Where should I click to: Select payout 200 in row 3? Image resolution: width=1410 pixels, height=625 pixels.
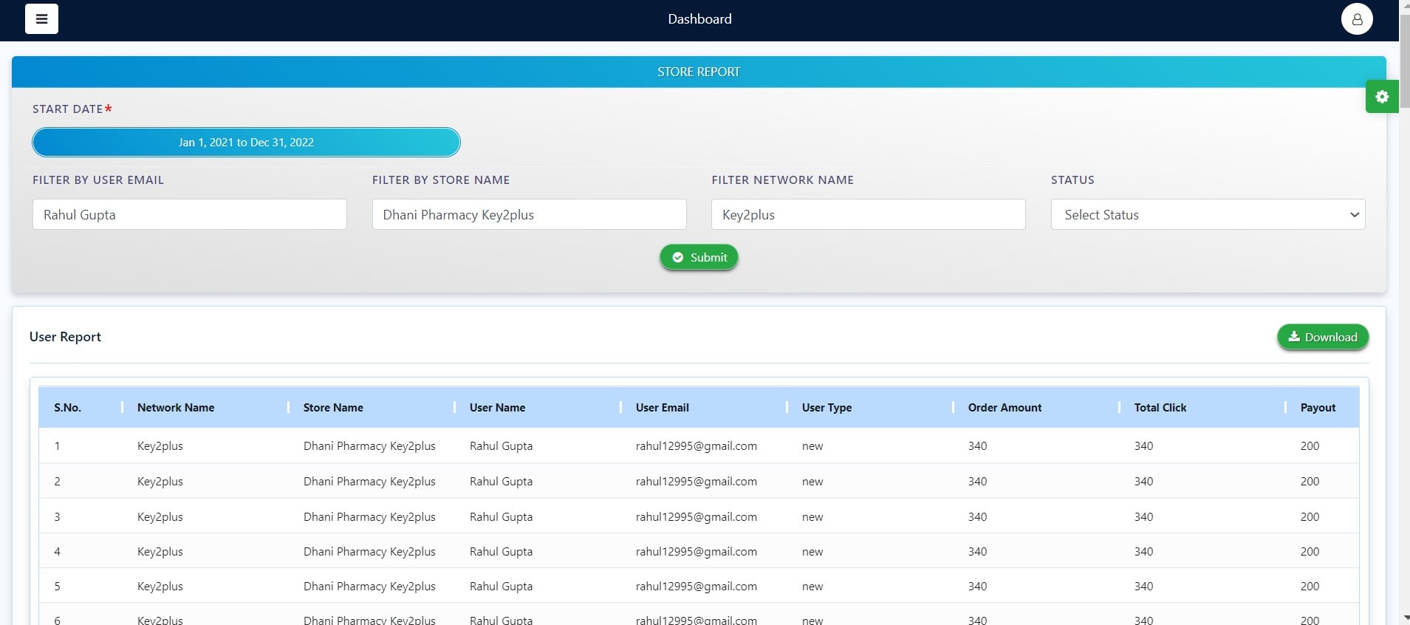pos(1310,517)
